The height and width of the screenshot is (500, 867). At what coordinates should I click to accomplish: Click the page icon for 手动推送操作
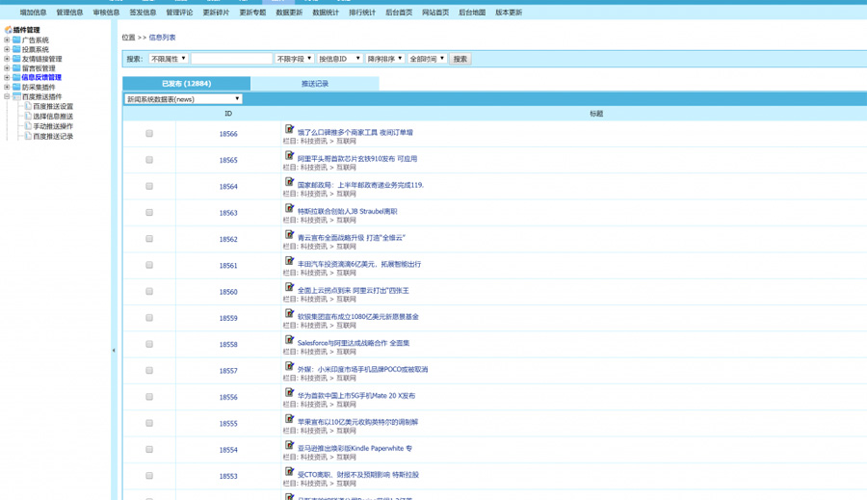pos(28,126)
